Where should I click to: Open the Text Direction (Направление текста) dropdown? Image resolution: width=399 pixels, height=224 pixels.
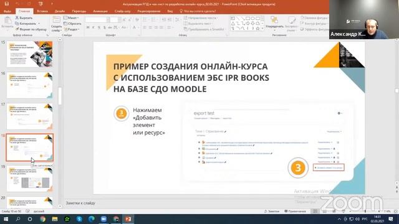click(x=200, y=18)
